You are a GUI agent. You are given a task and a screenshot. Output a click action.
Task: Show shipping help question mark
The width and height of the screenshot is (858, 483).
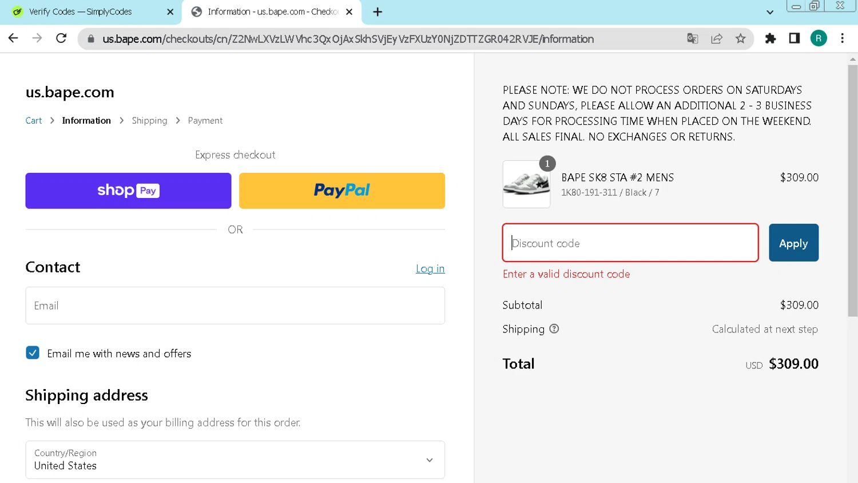point(554,328)
